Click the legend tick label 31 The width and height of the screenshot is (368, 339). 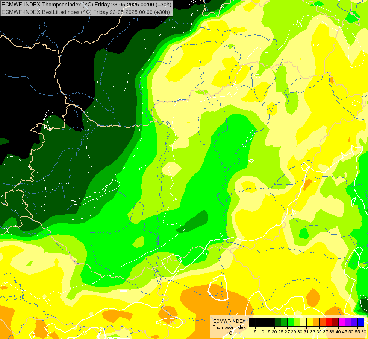306,332
